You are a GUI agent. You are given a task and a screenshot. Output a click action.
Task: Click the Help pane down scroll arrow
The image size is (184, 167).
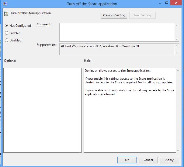click(x=178, y=150)
